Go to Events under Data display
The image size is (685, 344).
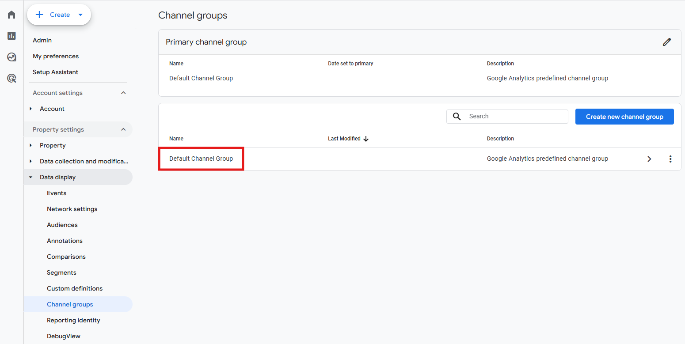[x=57, y=193]
